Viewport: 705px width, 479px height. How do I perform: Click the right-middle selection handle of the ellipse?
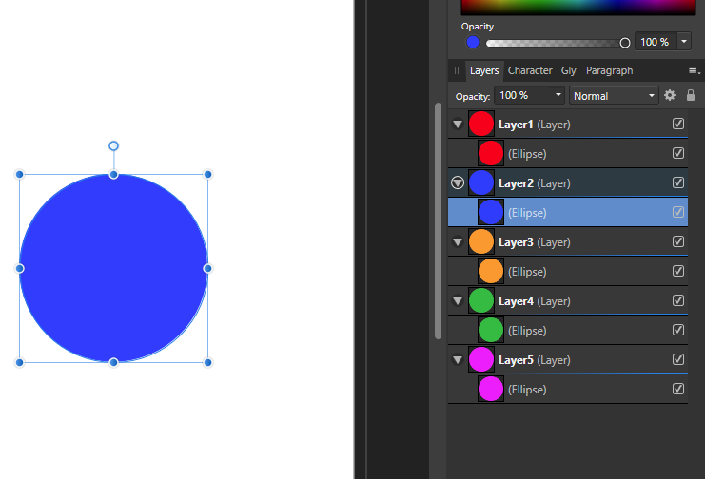207,268
